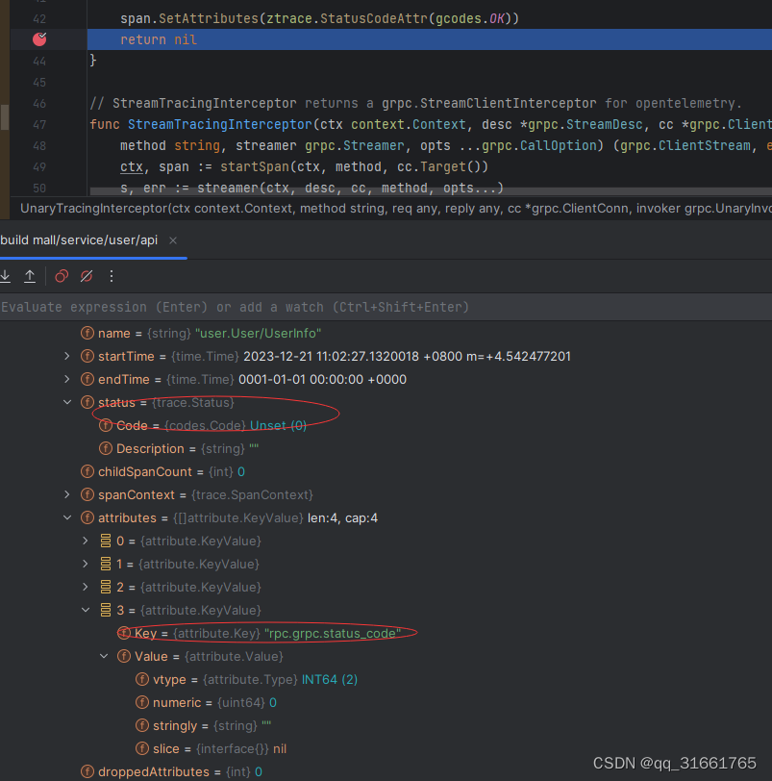Click the circled Key field icon

[x=124, y=633]
